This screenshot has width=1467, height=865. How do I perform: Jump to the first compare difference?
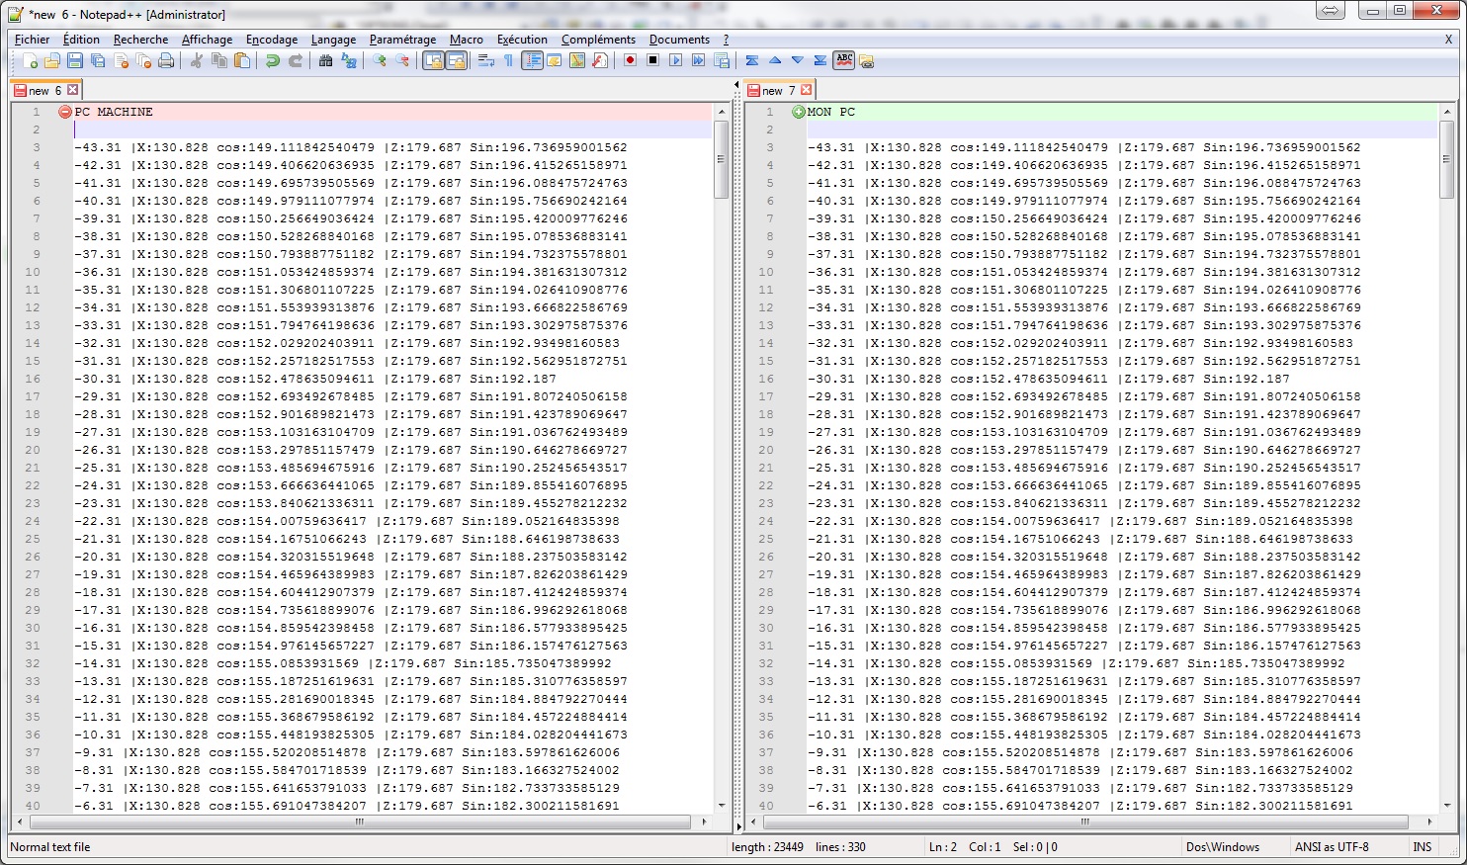(x=751, y=60)
